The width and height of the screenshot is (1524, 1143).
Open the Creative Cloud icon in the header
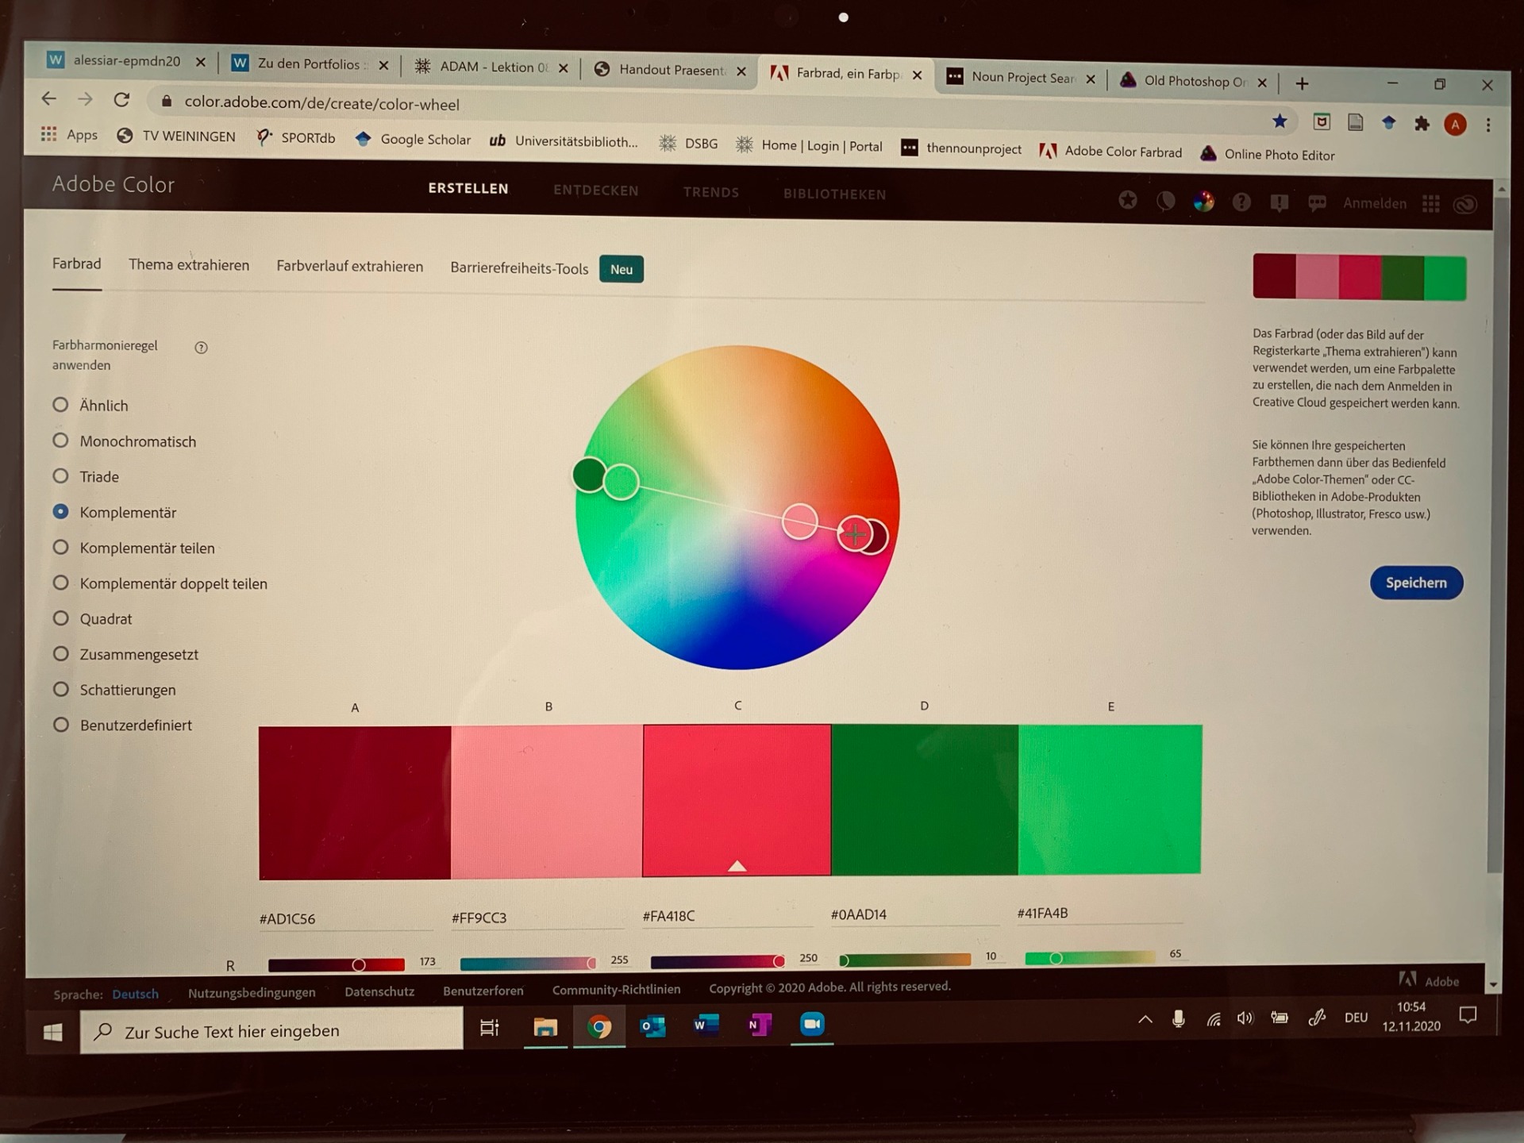(1465, 206)
